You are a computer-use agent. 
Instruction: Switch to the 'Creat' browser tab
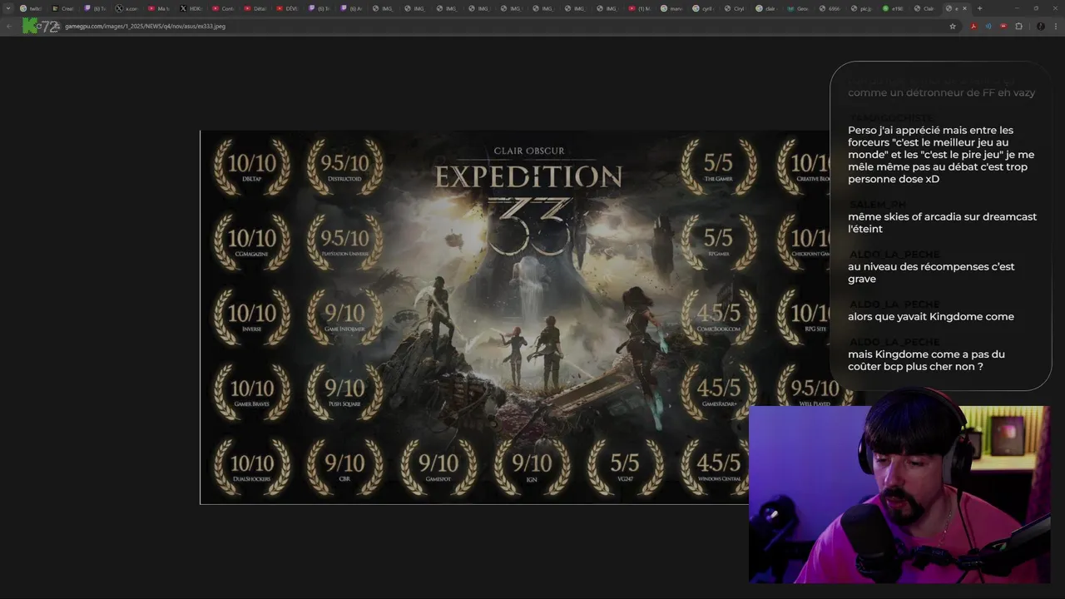63,8
